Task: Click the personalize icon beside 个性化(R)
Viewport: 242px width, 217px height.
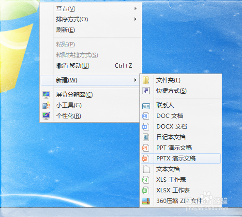Action: click(x=46, y=116)
